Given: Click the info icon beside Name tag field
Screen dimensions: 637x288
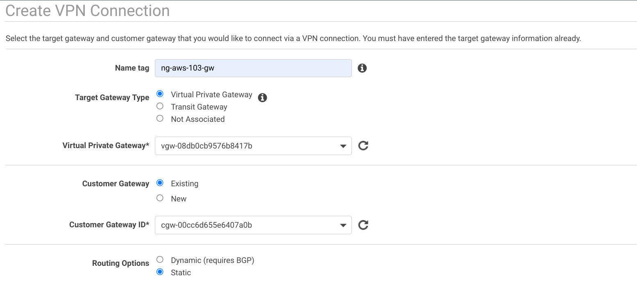Looking at the screenshot, I should click(362, 68).
